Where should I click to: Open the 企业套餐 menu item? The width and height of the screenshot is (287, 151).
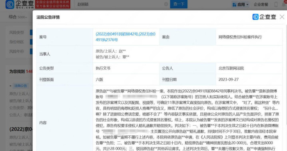(x=261, y=4)
